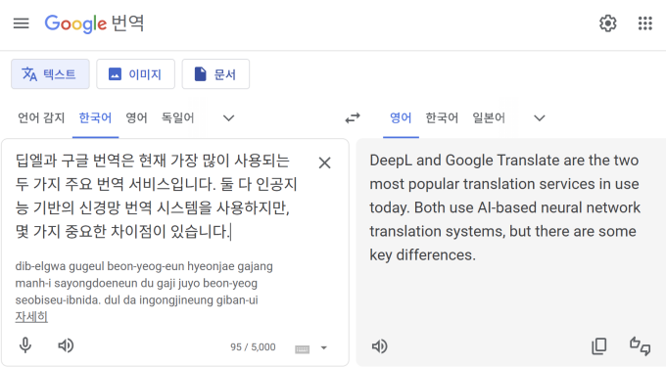Switch to 이미지 translation mode
This screenshot has height=367, width=666.
tap(135, 74)
